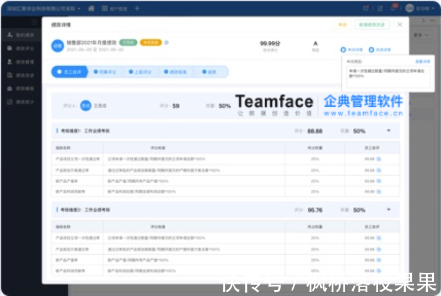Click the user avatar in the top-right corner

click(x=410, y=8)
